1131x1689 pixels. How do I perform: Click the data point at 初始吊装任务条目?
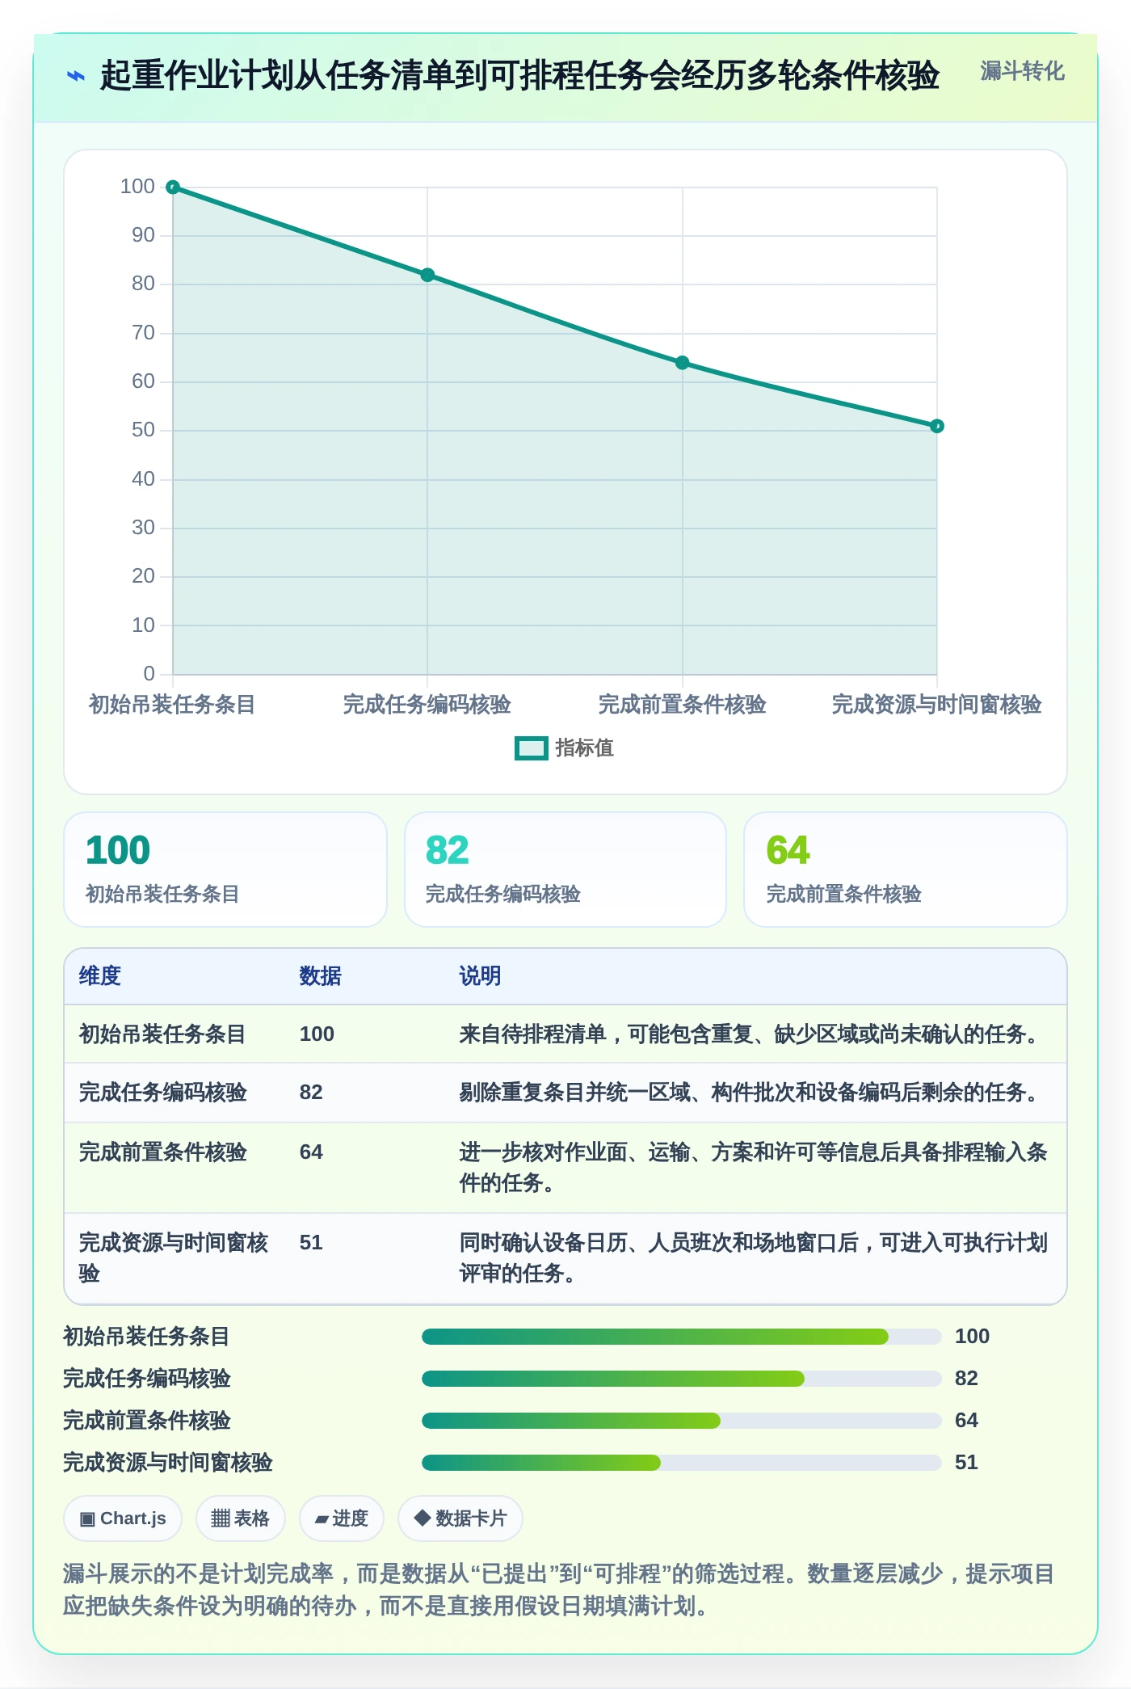pos(173,187)
